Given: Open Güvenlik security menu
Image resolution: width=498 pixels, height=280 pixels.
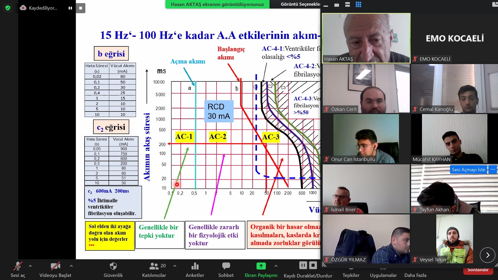Looking at the screenshot, I should point(113,270).
